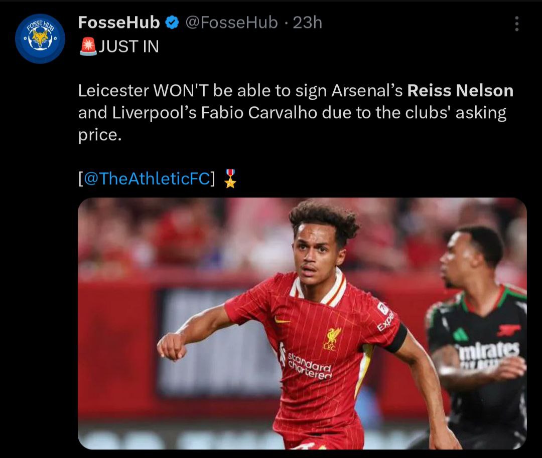Click the @FosseHub handle
Image resolution: width=542 pixels, height=458 pixels.
coord(231,23)
